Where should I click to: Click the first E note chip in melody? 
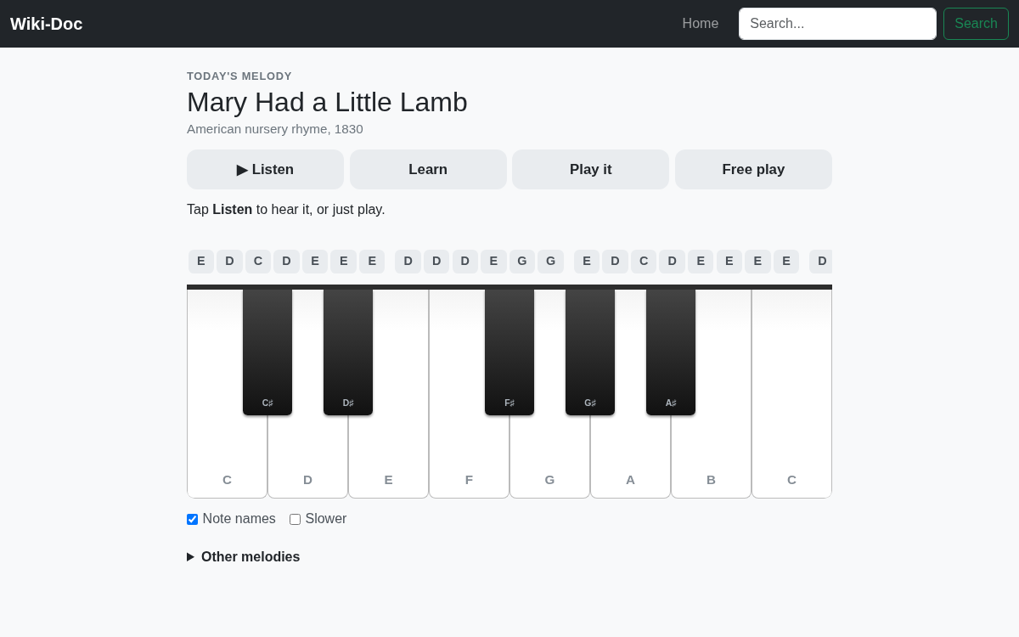point(201,262)
